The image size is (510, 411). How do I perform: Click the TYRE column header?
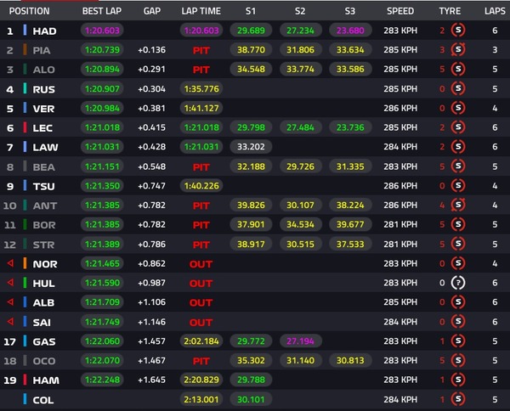(x=450, y=11)
